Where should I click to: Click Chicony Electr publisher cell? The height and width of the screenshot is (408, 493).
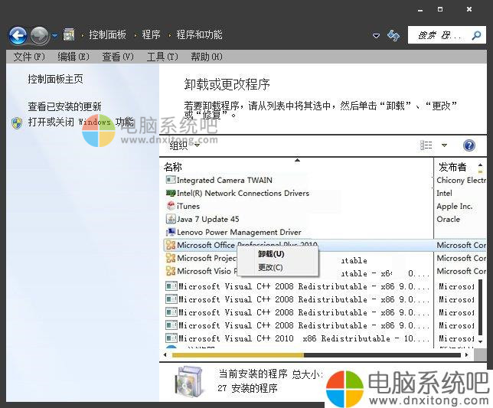(x=462, y=180)
